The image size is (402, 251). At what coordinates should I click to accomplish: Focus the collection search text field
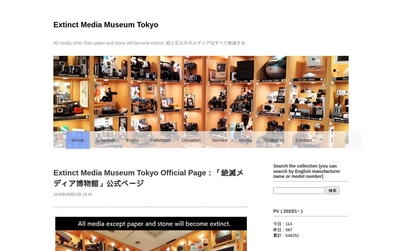299,190
